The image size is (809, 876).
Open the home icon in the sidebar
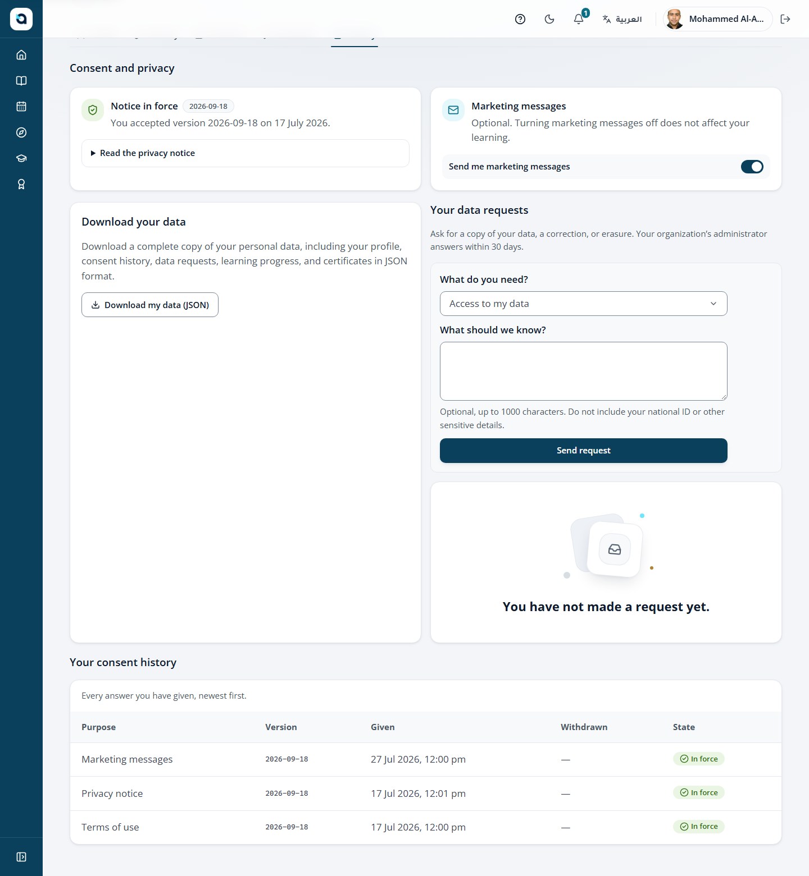(x=21, y=55)
